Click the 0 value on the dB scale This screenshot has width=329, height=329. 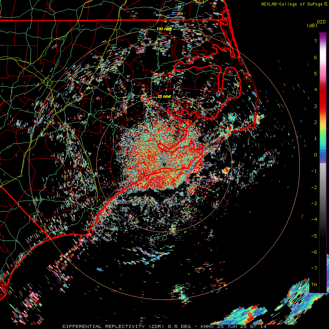tap(315, 155)
